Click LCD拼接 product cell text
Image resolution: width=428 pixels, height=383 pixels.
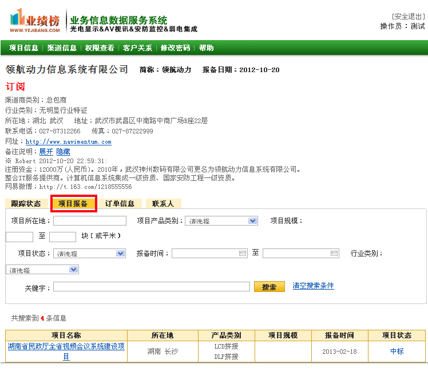[226, 346]
